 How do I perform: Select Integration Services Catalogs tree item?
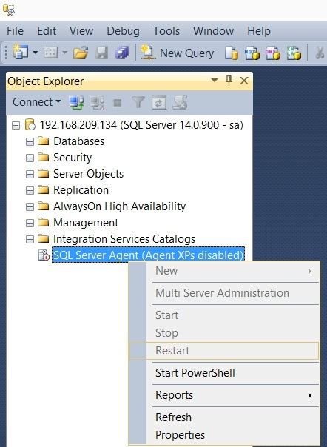point(124,239)
